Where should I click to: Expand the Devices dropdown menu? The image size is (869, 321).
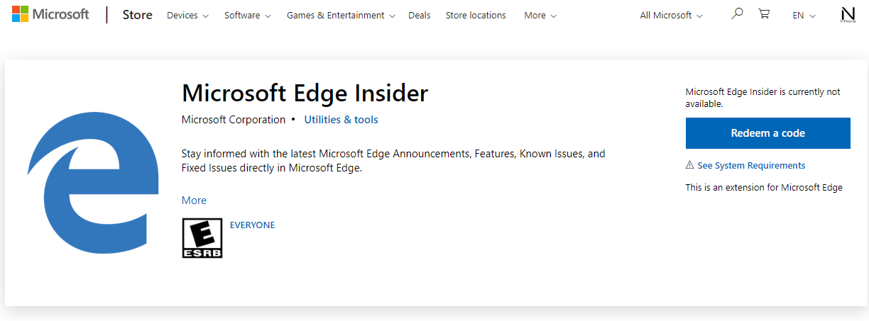pyautogui.click(x=187, y=15)
